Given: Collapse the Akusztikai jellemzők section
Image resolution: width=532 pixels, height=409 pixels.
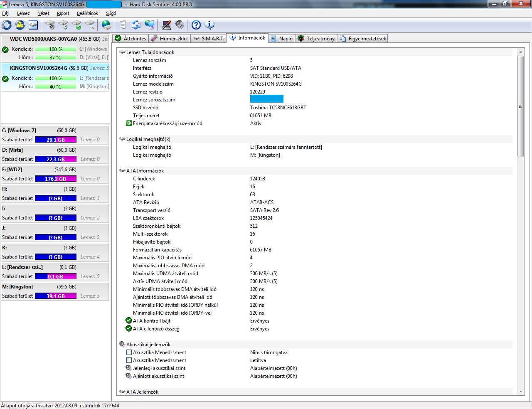Looking at the screenshot, I should pyautogui.click(x=122, y=344).
